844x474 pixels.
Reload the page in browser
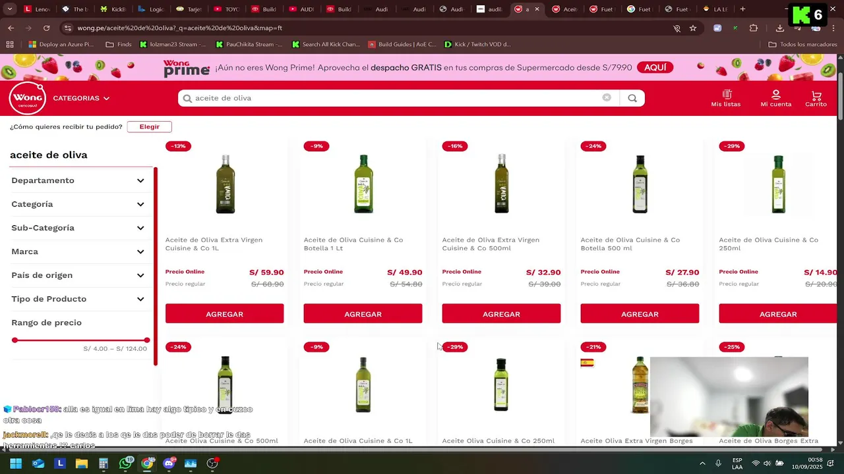point(46,28)
